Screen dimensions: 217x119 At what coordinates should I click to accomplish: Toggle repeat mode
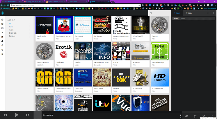tap(195, 116)
